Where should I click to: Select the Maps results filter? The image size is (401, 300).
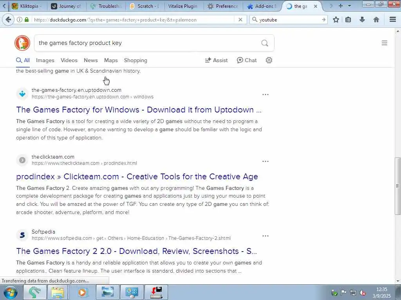(111, 60)
